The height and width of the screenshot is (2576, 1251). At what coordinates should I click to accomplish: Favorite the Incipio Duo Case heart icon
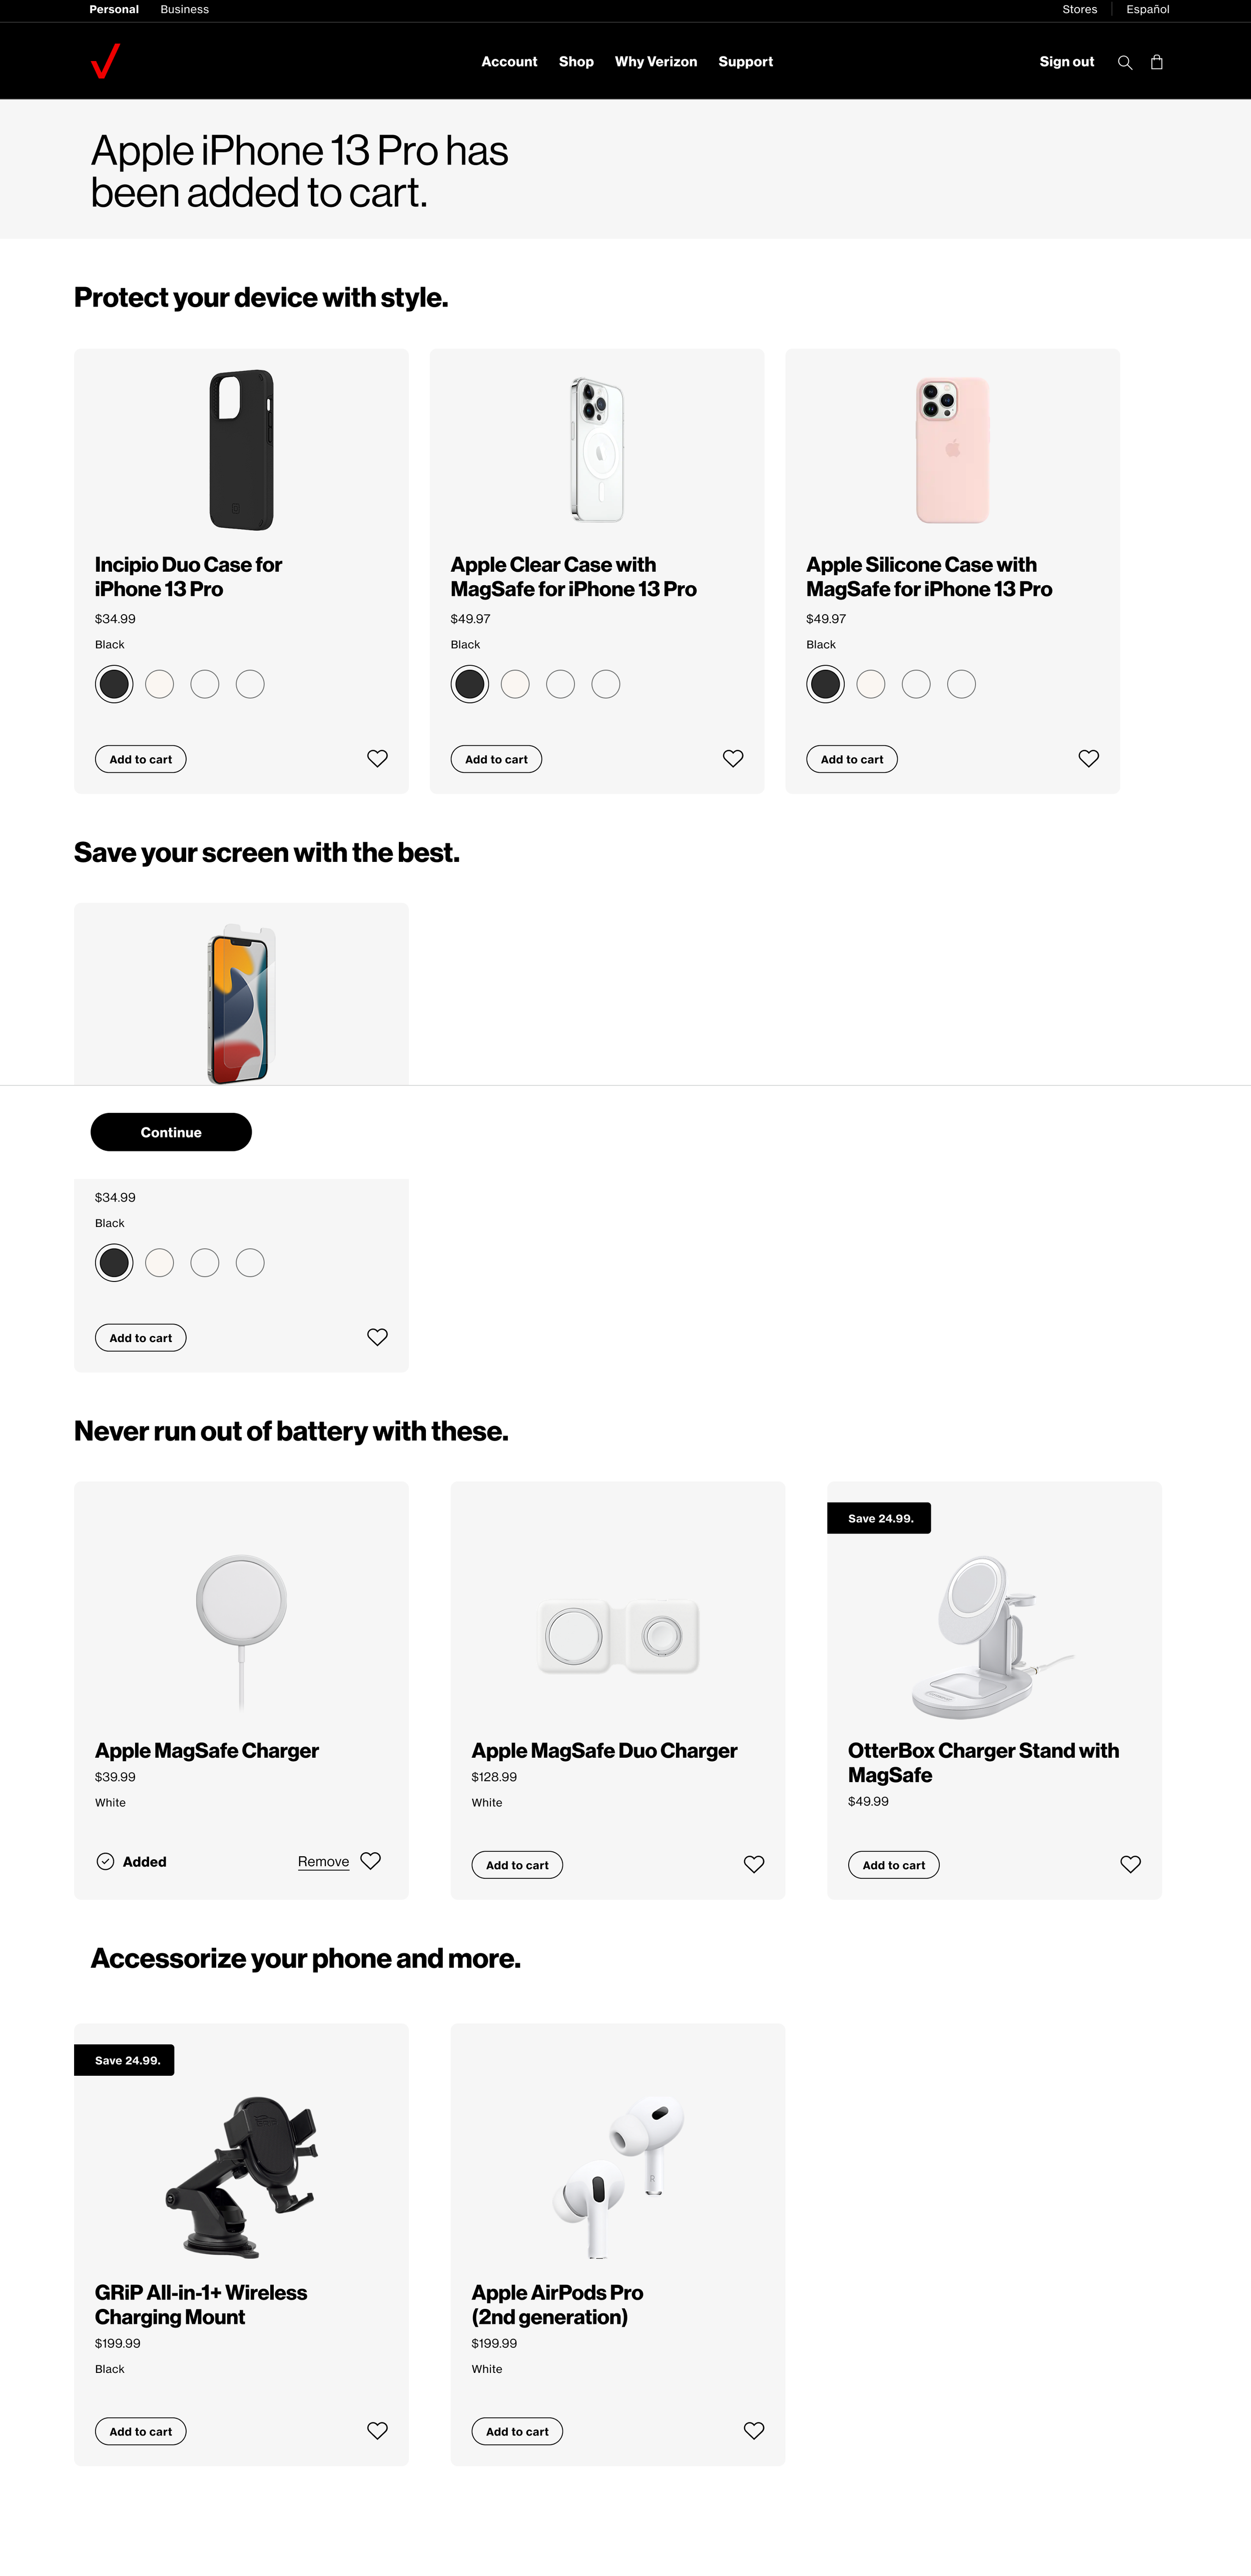[377, 759]
